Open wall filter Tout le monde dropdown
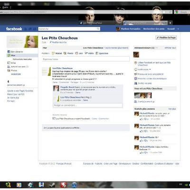The height and width of the screenshot is (190, 190). (x=117, y=48)
